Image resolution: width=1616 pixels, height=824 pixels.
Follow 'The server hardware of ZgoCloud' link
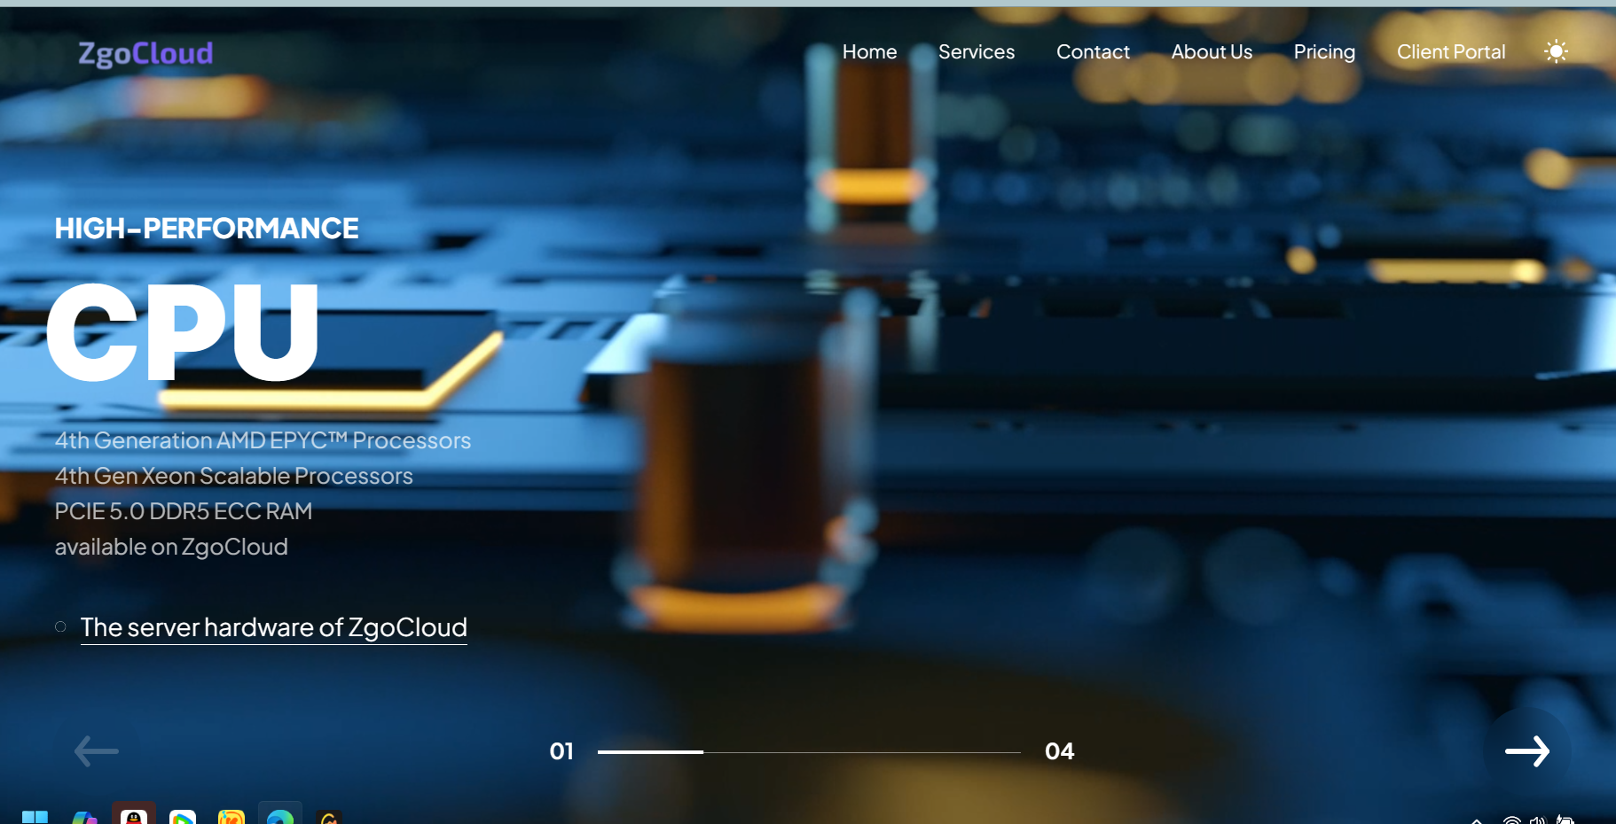pos(273,627)
